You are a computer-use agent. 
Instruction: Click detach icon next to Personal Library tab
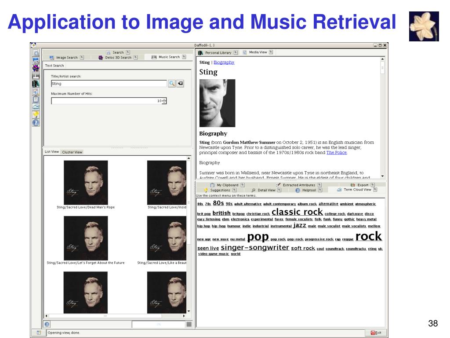click(x=236, y=53)
